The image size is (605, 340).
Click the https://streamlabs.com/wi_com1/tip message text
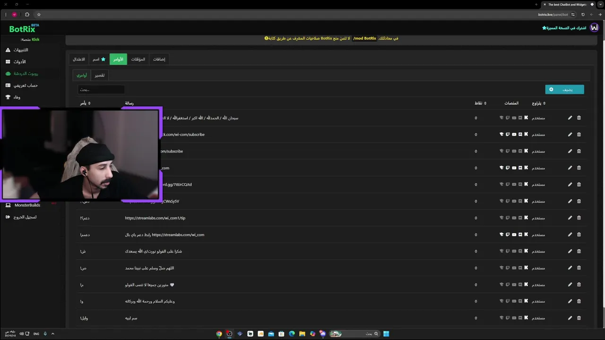point(155,218)
